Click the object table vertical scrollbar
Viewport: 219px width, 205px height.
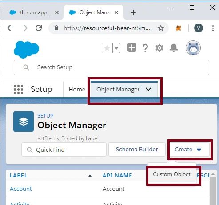tap(213, 191)
